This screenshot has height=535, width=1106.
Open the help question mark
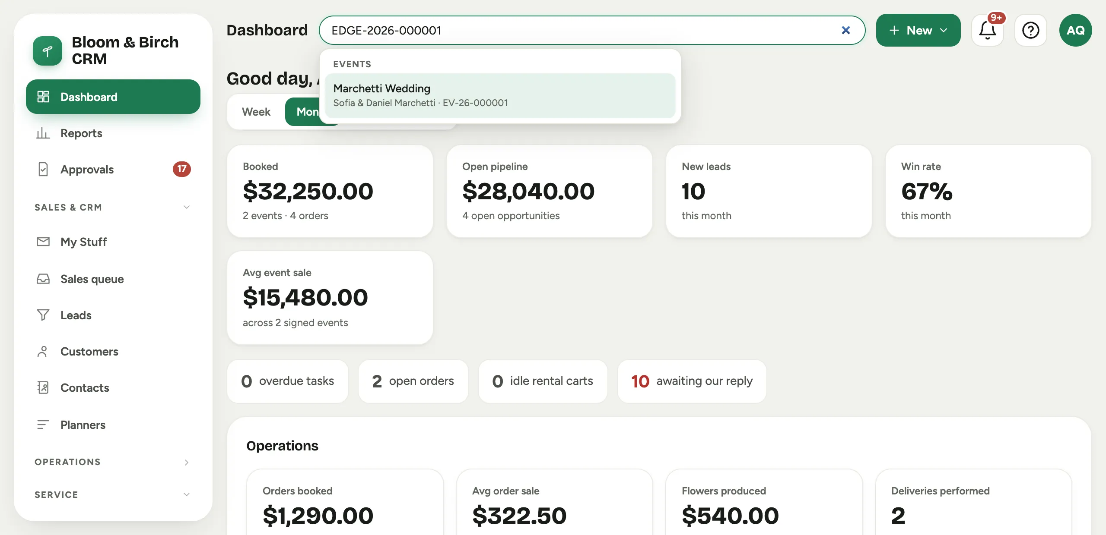(x=1031, y=30)
